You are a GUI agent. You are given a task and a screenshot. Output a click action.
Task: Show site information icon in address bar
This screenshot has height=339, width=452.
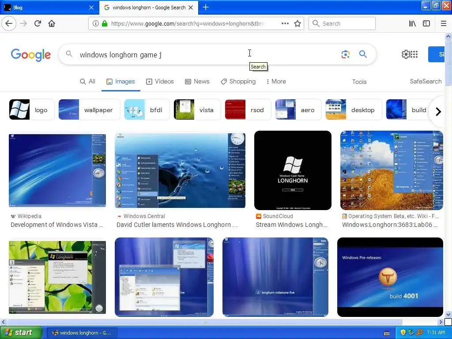pyautogui.click(x=95, y=24)
